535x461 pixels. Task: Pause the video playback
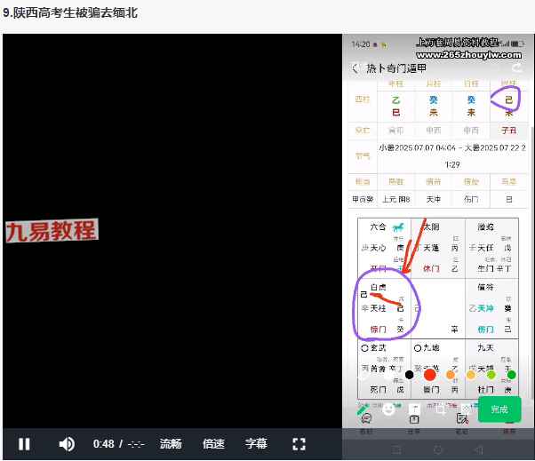pyautogui.click(x=25, y=444)
